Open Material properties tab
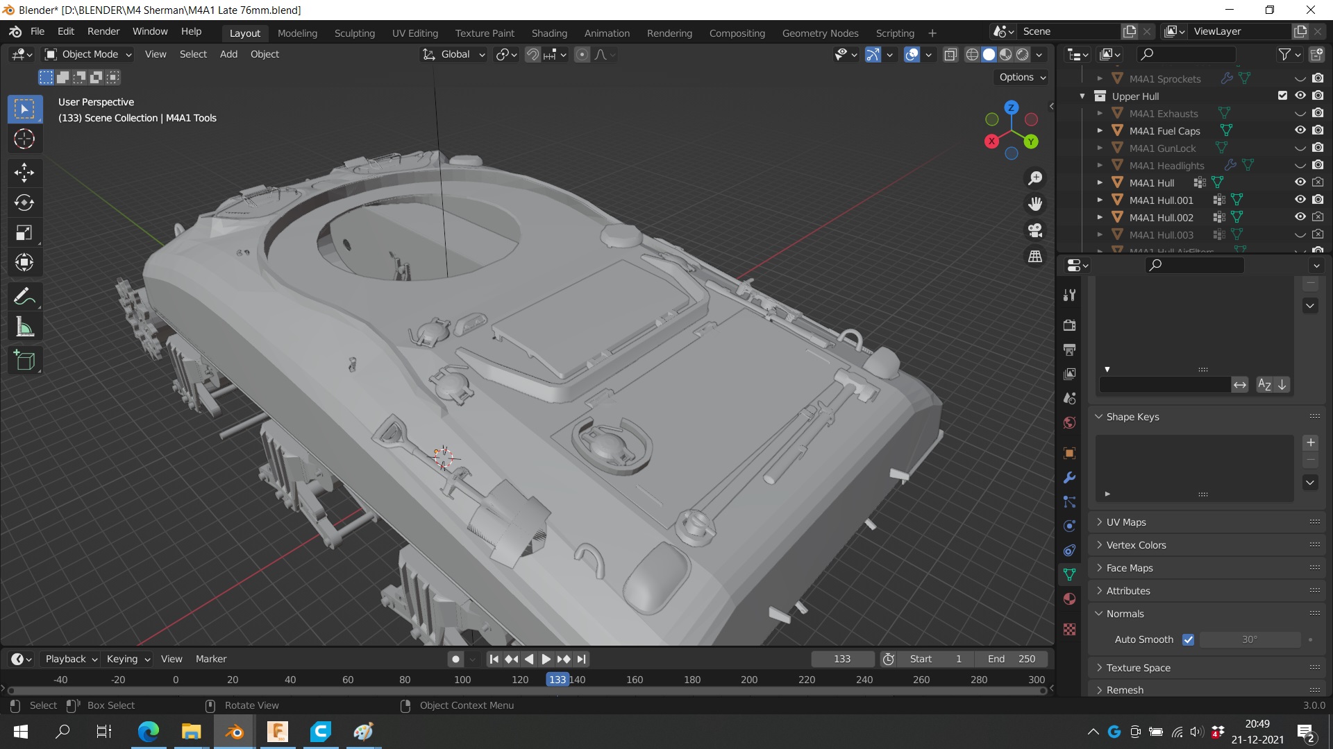The image size is (1333, 749). click(x=1069, y=599)
